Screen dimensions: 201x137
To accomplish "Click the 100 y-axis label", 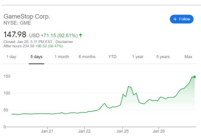I will pyautogui.click(x=7, y=93).
